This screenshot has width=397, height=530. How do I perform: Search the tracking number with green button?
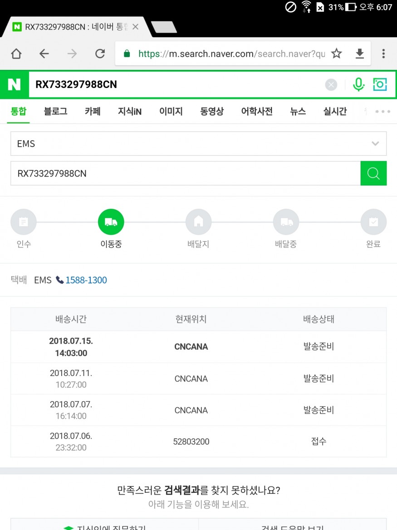(373, 173)
